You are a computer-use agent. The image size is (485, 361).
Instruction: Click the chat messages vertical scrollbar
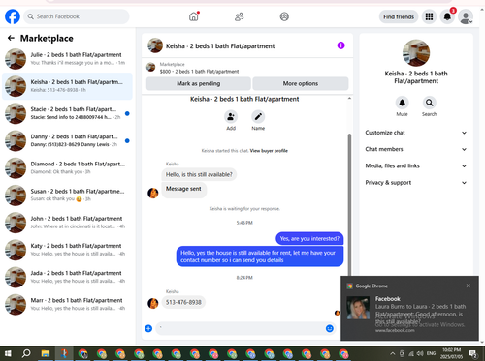tap(349, 205)
